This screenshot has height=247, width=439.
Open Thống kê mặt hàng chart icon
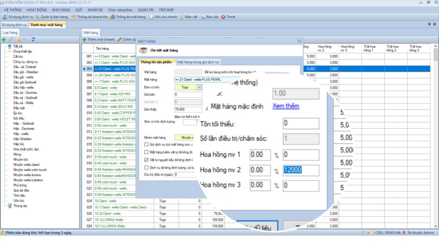[x=112, y=17]
